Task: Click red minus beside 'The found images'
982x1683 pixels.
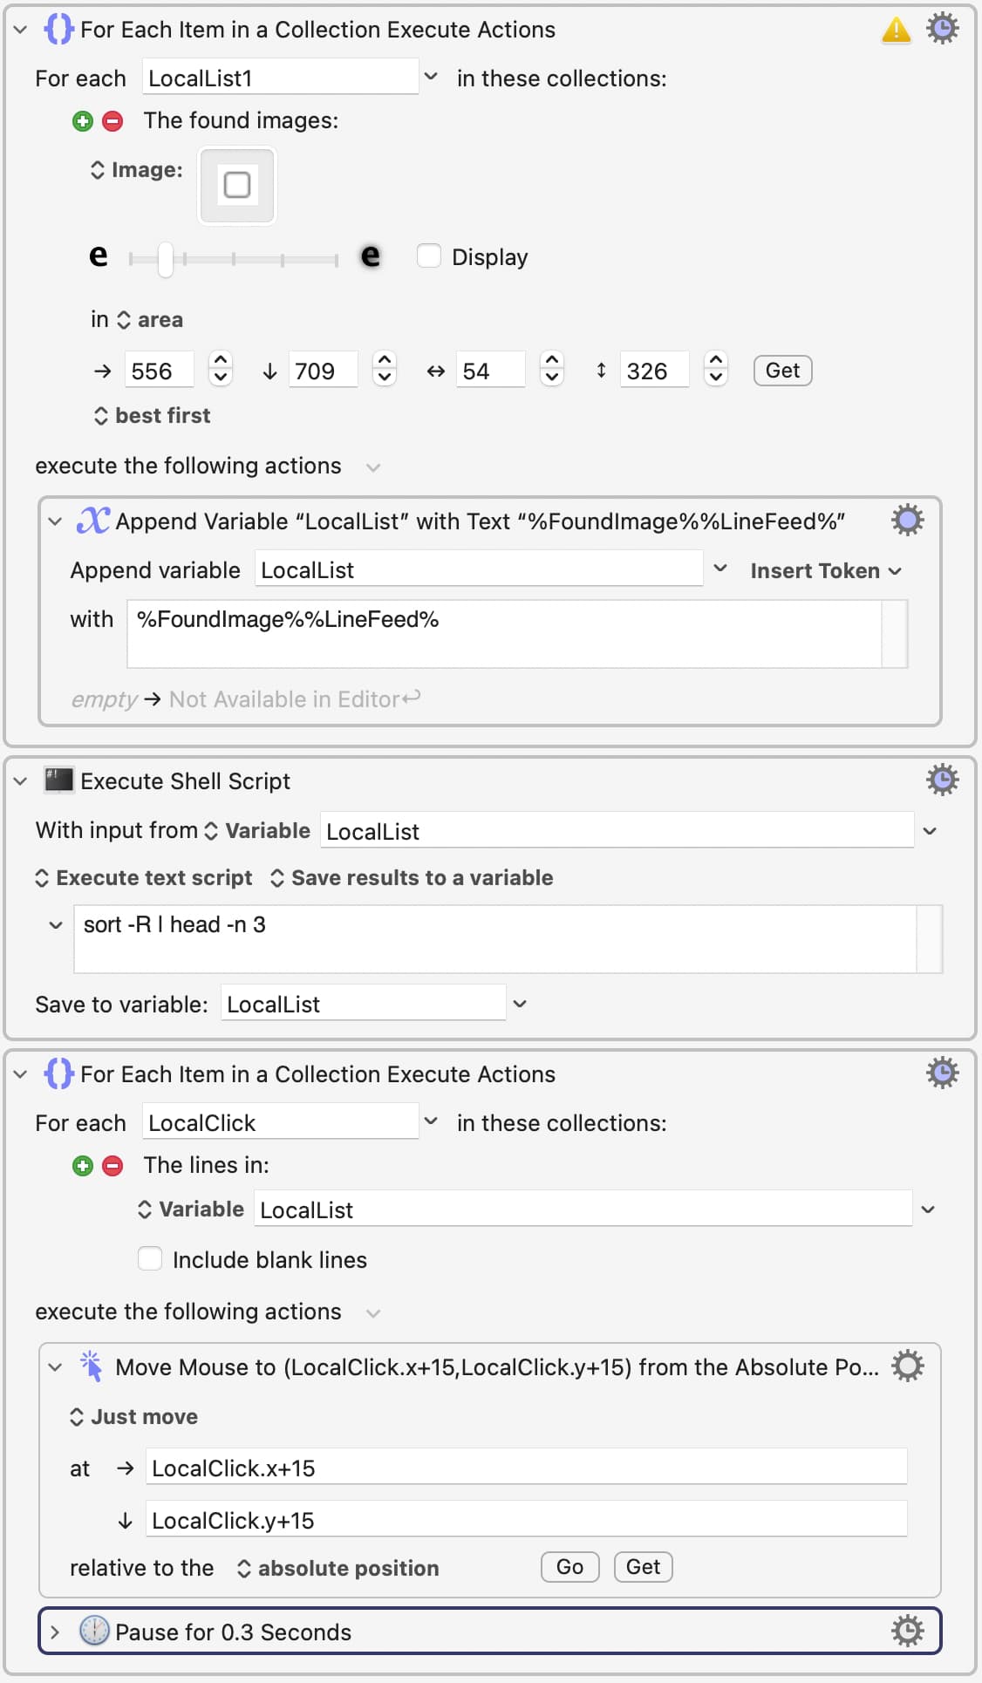Action: click(x=113, y=121)
